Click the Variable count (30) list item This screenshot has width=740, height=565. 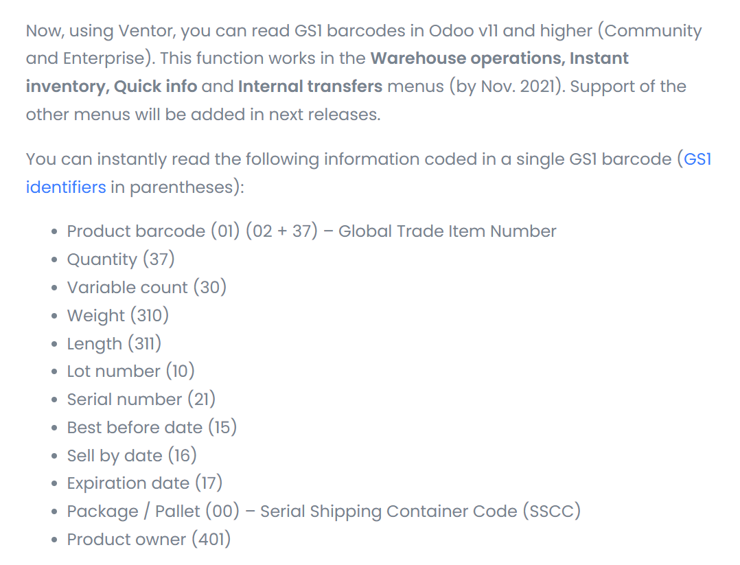click(146, 288)
